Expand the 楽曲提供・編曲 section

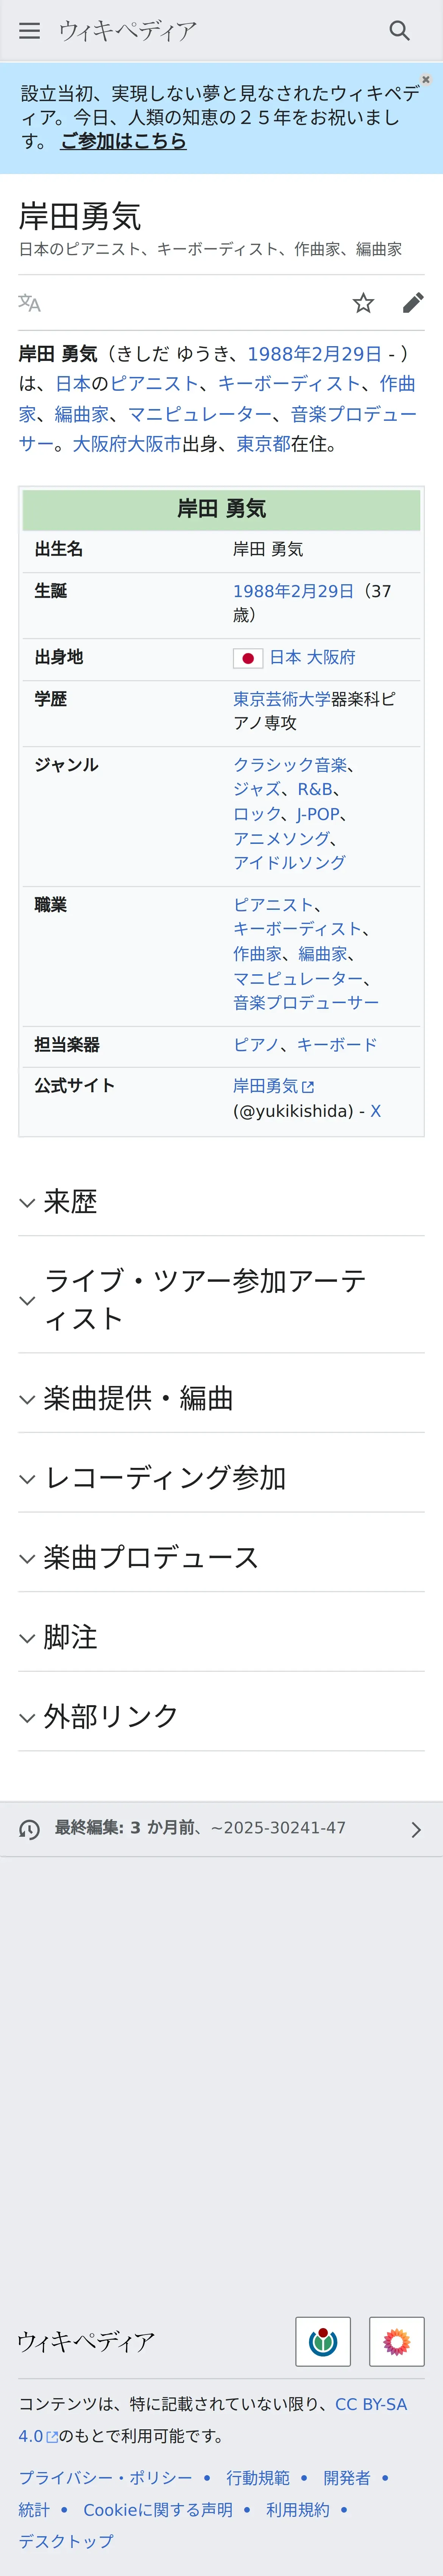point(138,1398)
